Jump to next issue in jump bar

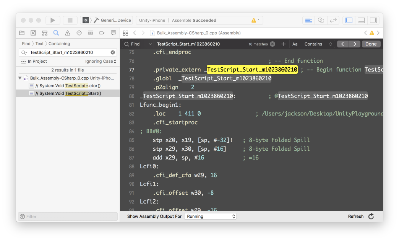pos(378,33)
